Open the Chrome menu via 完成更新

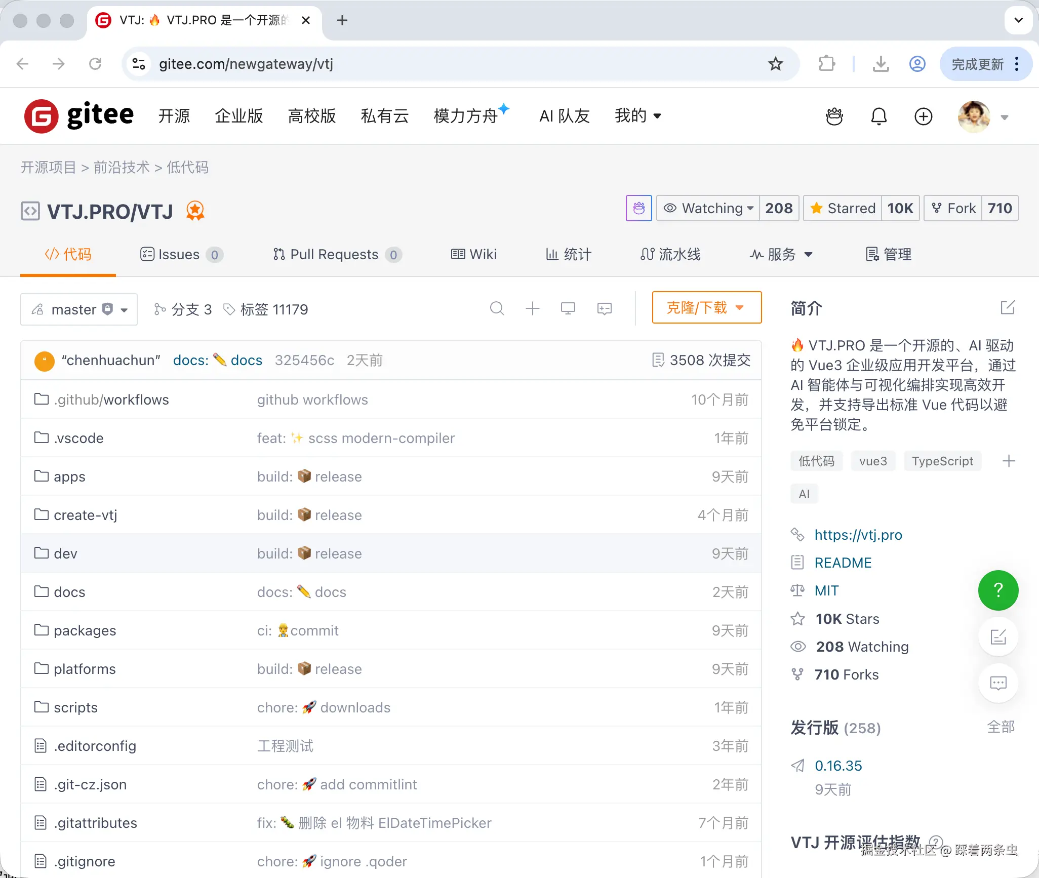[986, 64]
